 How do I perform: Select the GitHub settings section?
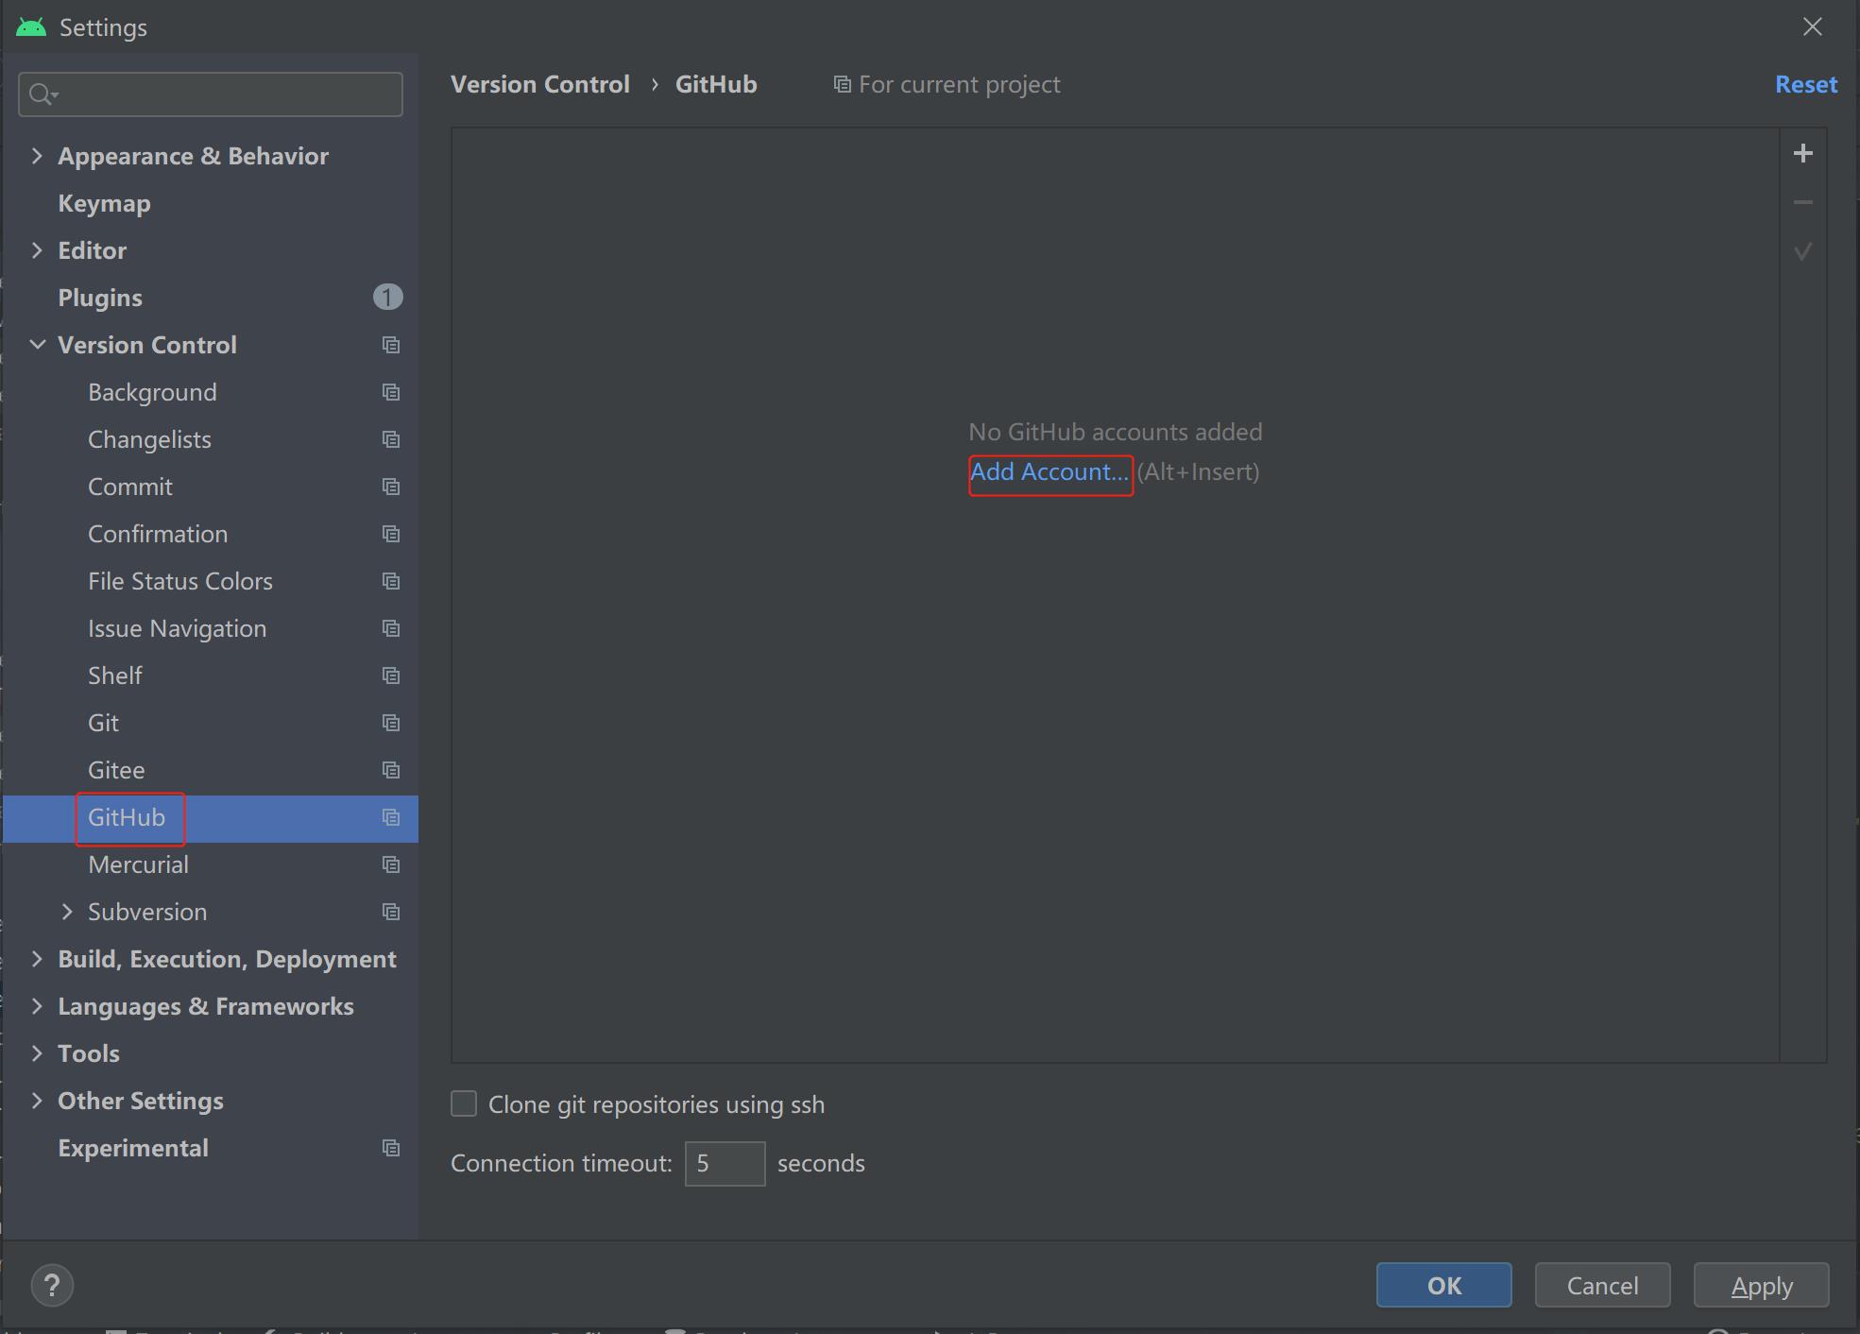(x=126, y=817)
